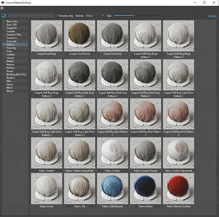Click the Corona app logo in title bar
Viewport: 219px width, 217px height.
tap(3, 3)
